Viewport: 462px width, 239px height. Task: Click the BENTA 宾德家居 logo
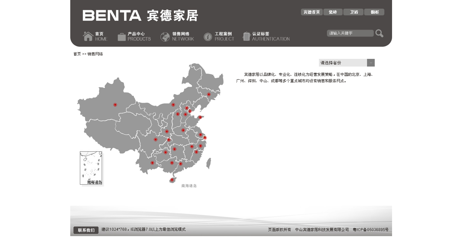[x=140, y=16]
